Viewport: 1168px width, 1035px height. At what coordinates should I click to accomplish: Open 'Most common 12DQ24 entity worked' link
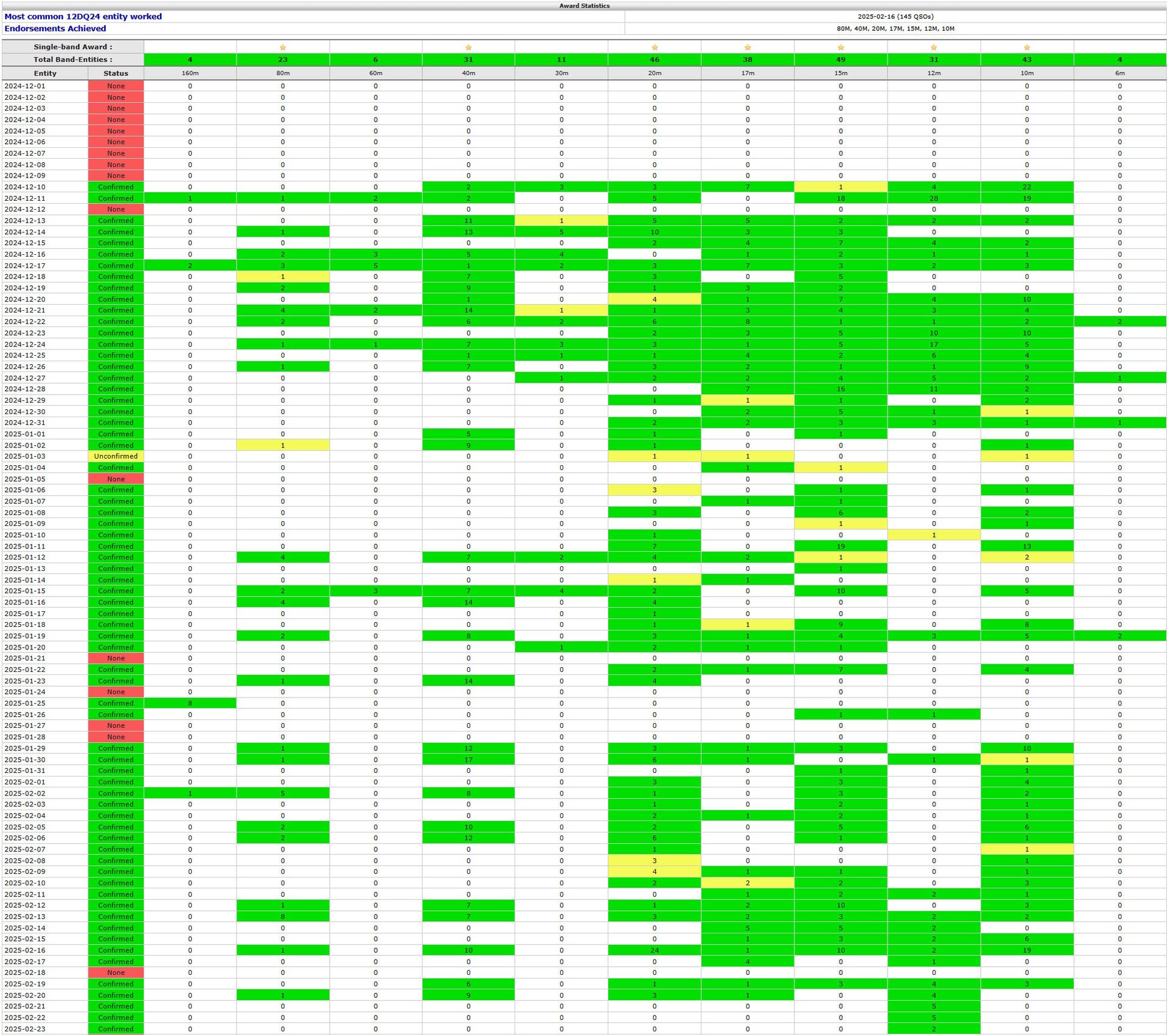tap(83, 16)
